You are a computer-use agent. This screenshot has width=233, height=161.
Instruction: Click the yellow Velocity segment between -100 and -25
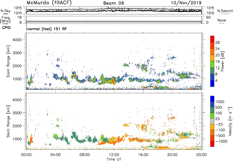pyautogui.click(x=212, y=127)
